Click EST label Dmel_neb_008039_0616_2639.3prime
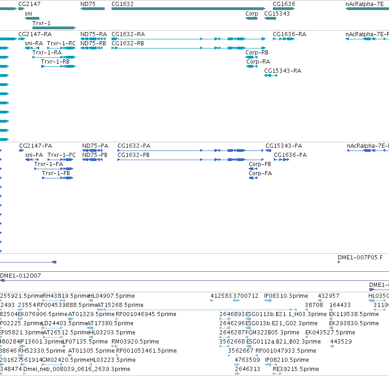 (77, 369)
